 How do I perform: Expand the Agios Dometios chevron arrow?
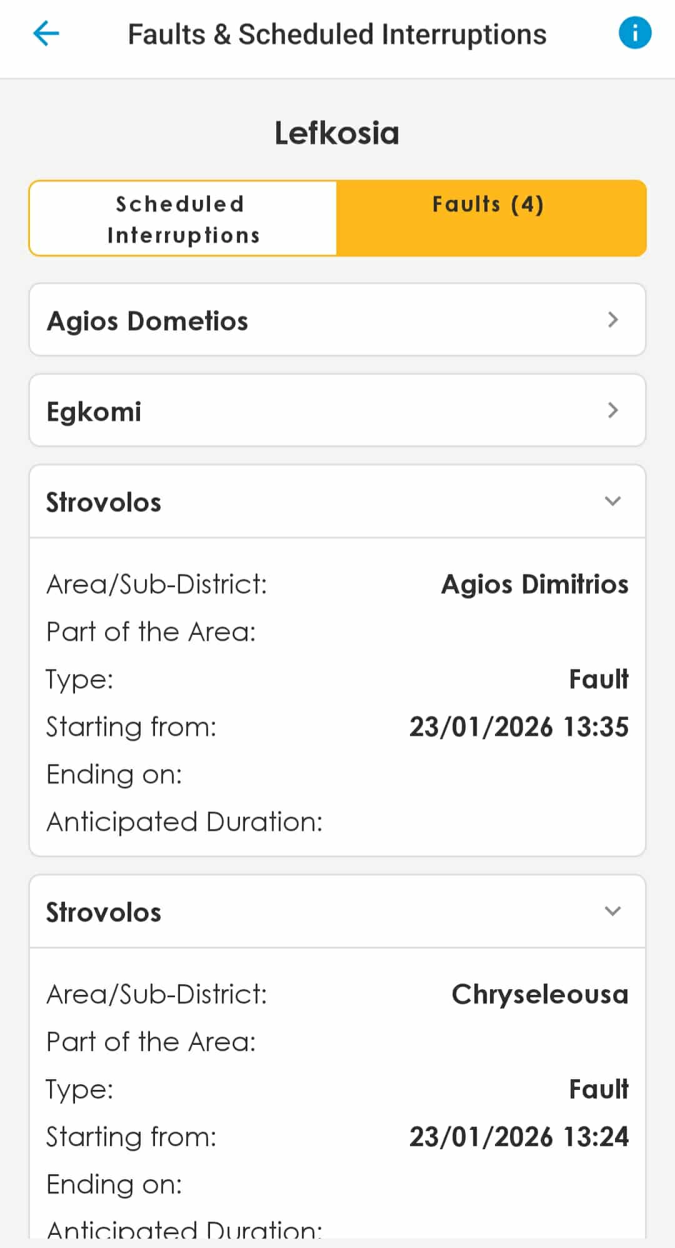(x=612, y=320)
